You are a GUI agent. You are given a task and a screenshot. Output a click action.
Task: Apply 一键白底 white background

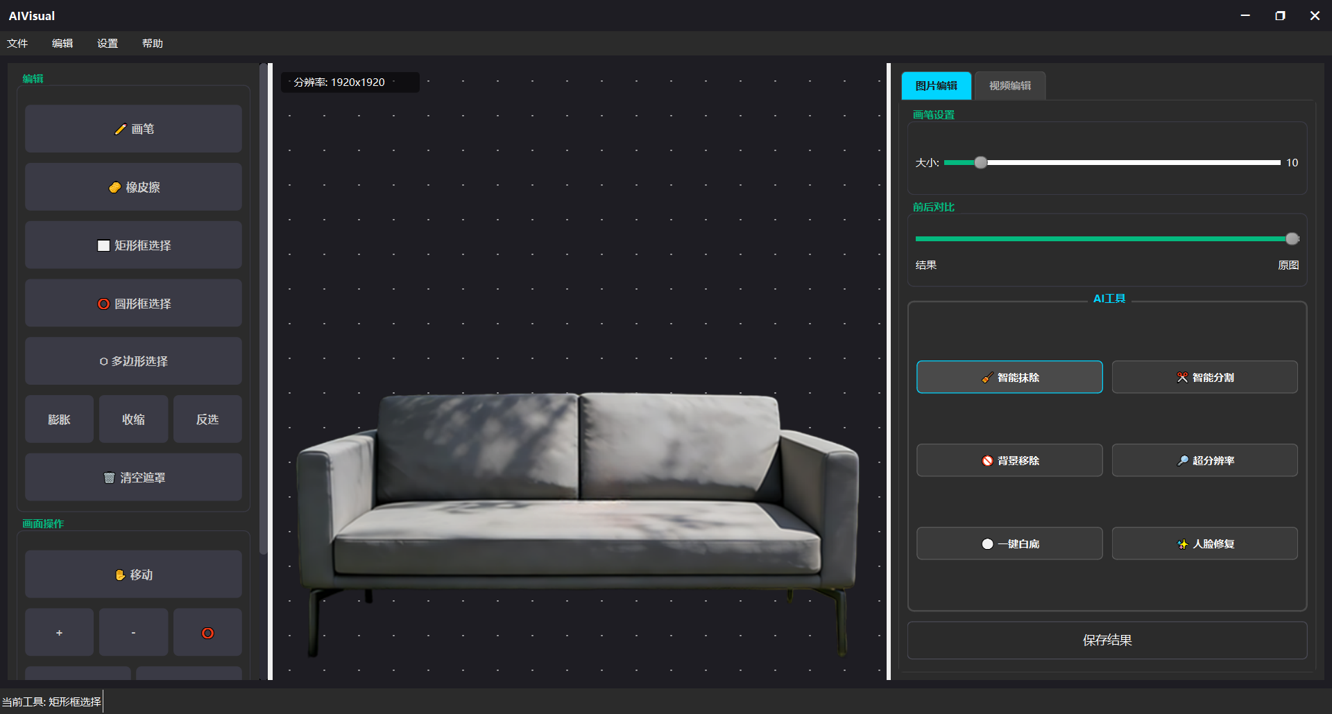[1009, 543]
